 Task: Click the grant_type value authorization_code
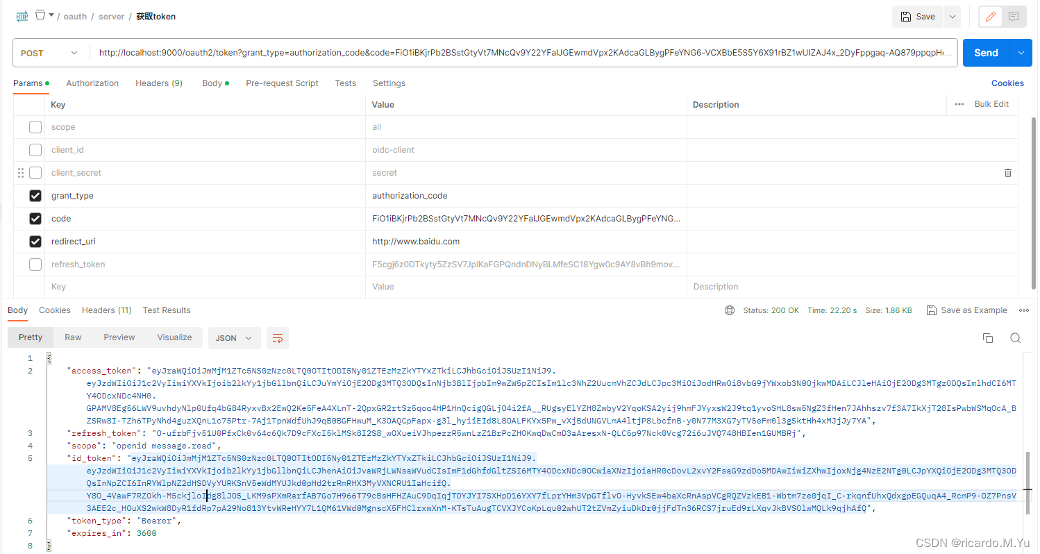410,196
